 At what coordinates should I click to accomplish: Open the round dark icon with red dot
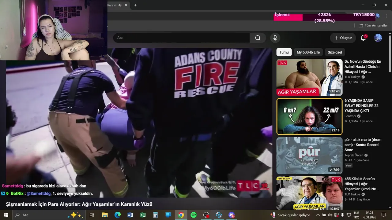pyautogui.click(x=206, y=215)
